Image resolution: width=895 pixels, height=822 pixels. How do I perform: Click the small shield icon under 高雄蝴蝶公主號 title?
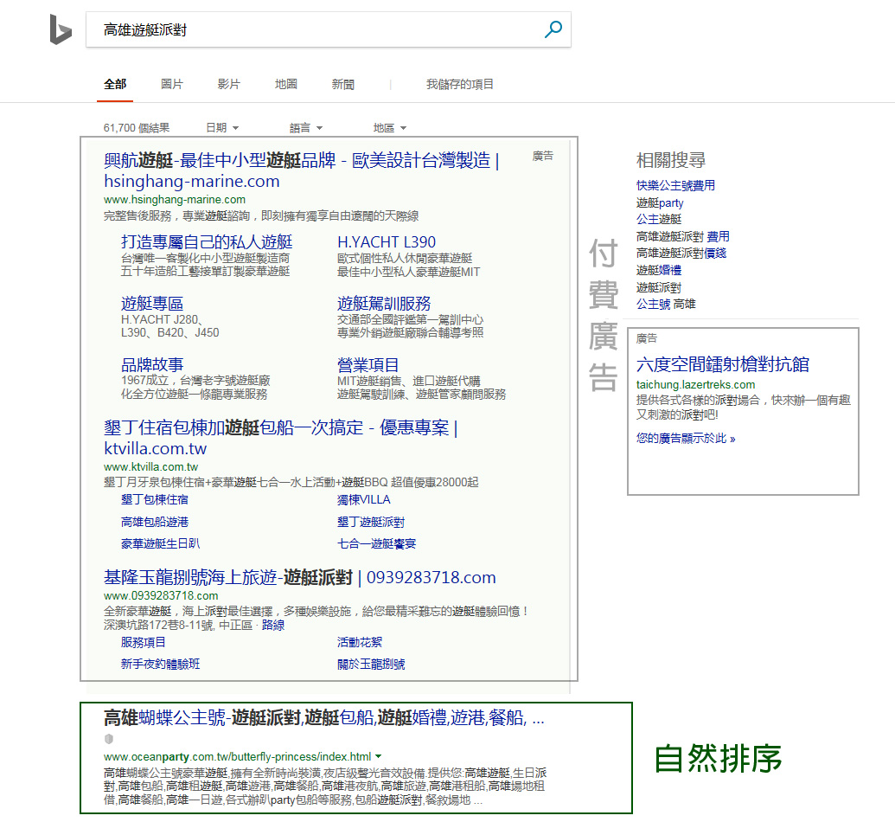tap(108, 738)
